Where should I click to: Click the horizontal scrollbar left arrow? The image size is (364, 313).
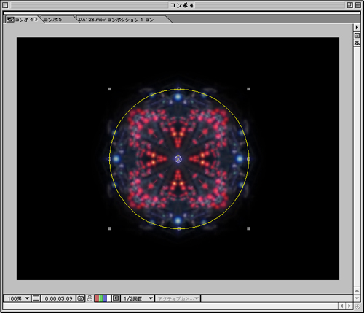click(x=342, y=306)
